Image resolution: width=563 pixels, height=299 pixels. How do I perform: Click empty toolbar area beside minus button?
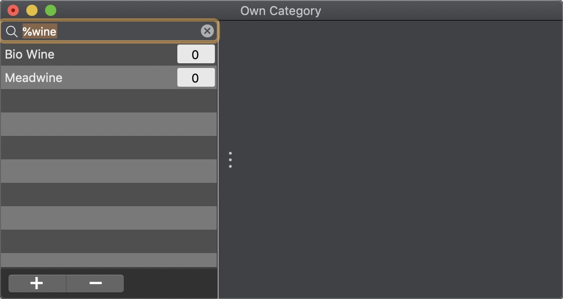point(170,283)
